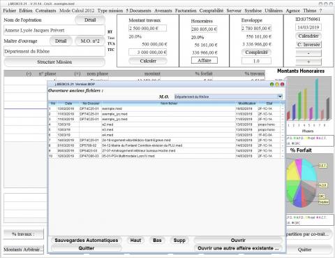Select the Mairie du Fontanil PLU file row
This screenshot has width=335, height=258.
[x=166, y=145]
